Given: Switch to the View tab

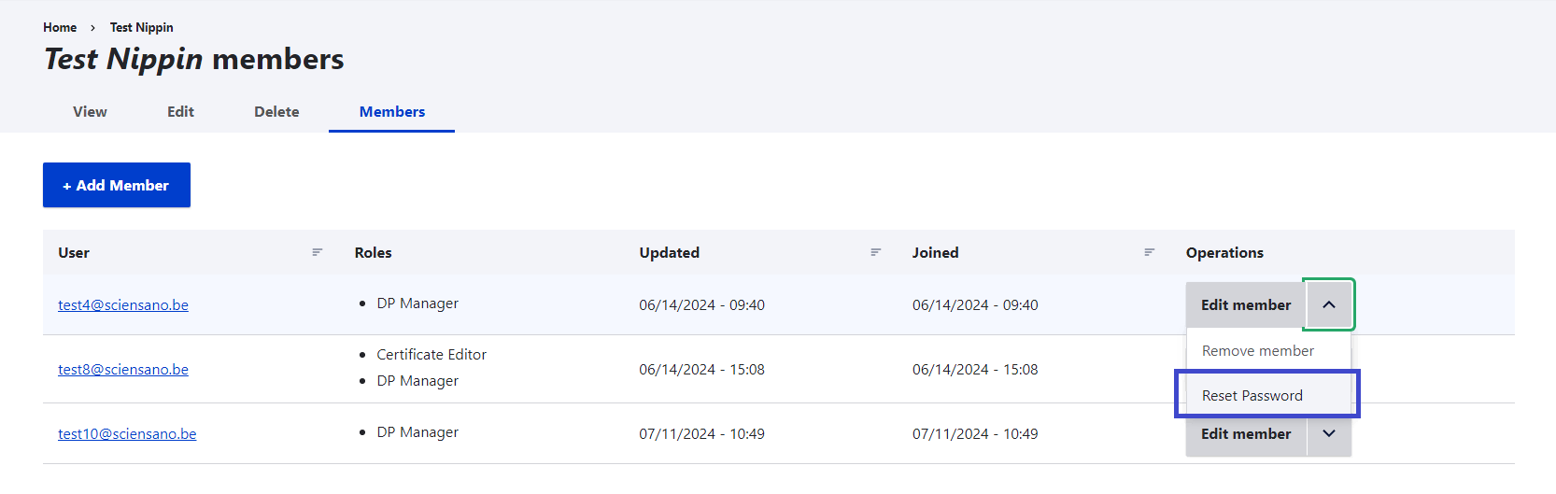Looking at the screenshot, I should (x=90, y=112).
